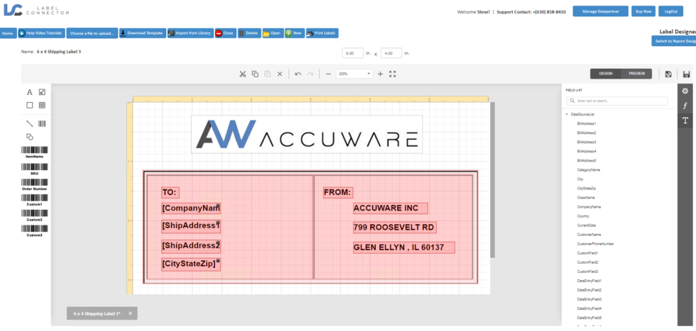Select the Accuware logo image on canvas
The height and width of the screenshot is (331, 696).
pos(307,134)
